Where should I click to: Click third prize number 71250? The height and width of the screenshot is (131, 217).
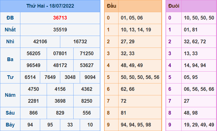[87, 53]
